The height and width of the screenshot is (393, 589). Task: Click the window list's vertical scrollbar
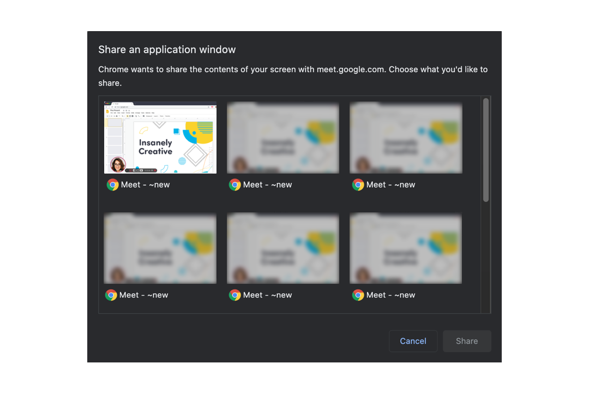tap(485, 150)
